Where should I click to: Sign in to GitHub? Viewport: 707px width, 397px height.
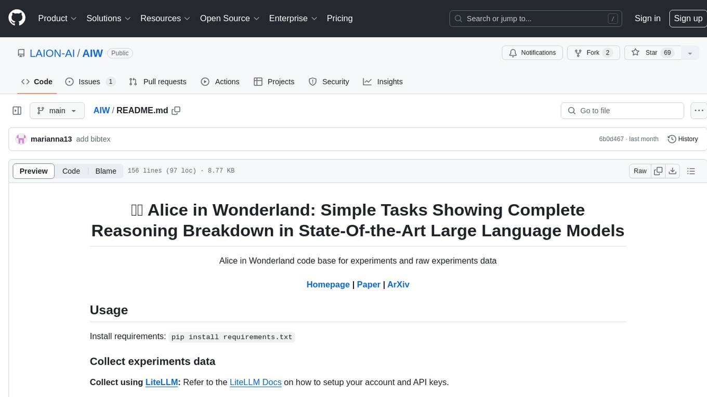(647, 18)
